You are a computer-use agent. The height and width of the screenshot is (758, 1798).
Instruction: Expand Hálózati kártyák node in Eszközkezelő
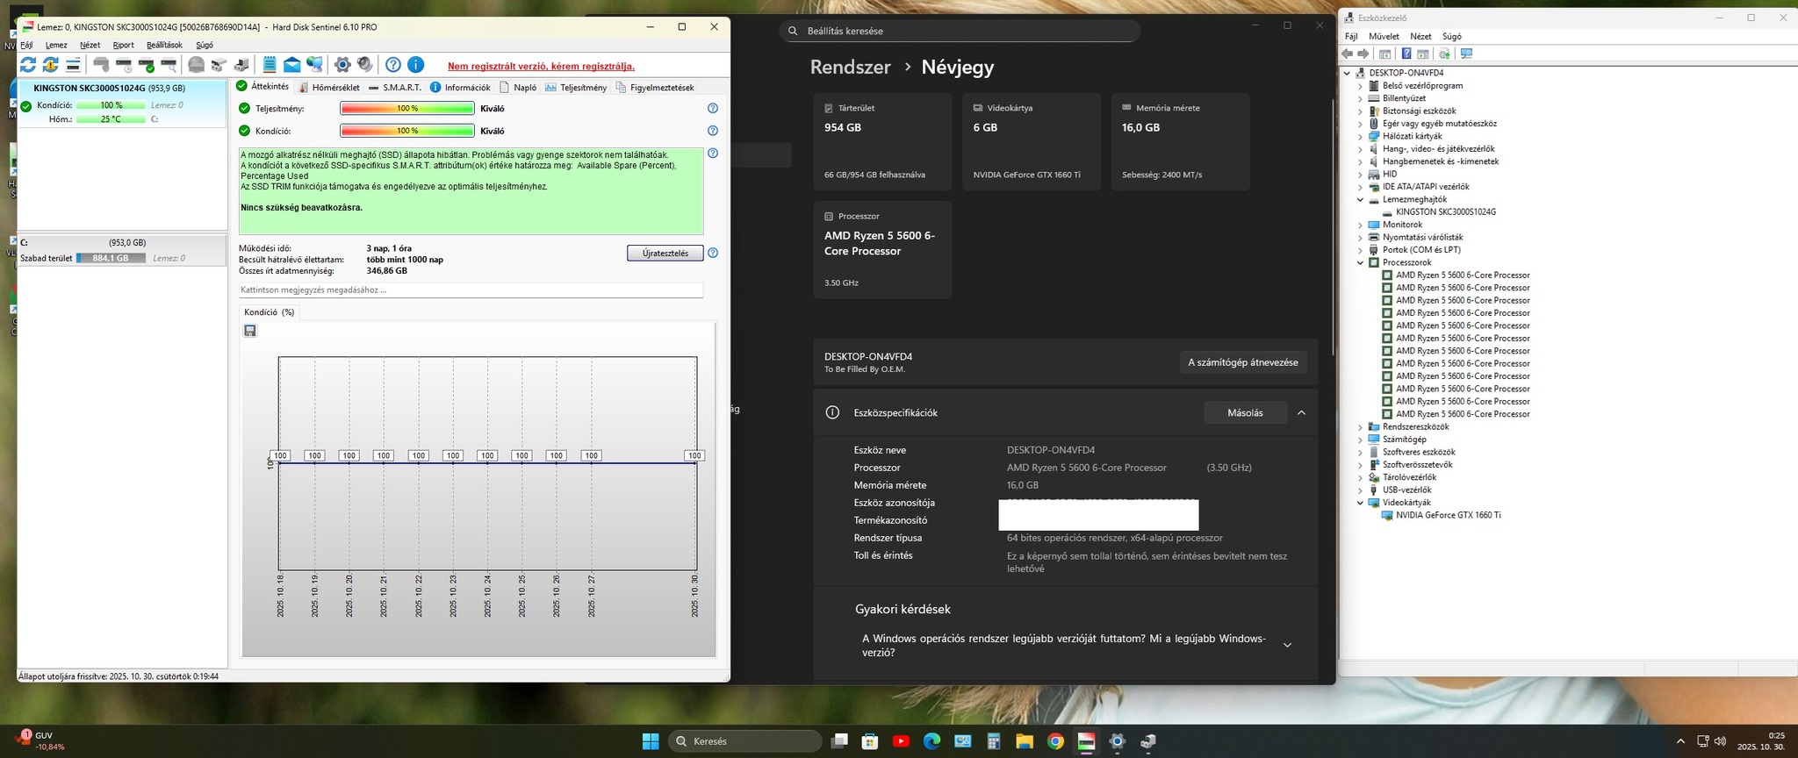coord(1361,136)
